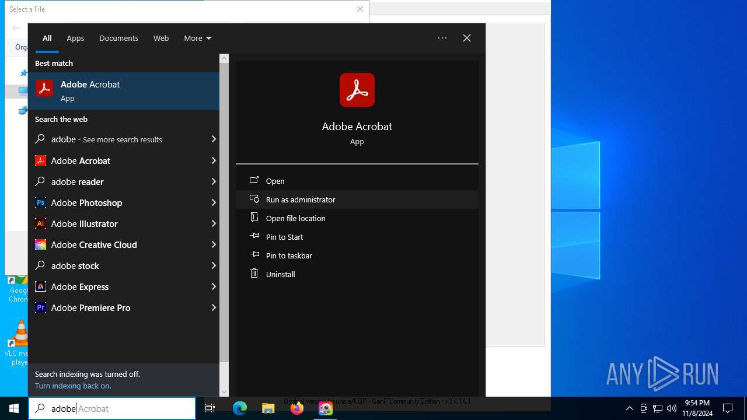Select the Adobe Express suggestion icon
The height and width of the screenshot is (420, 747).
40,286
